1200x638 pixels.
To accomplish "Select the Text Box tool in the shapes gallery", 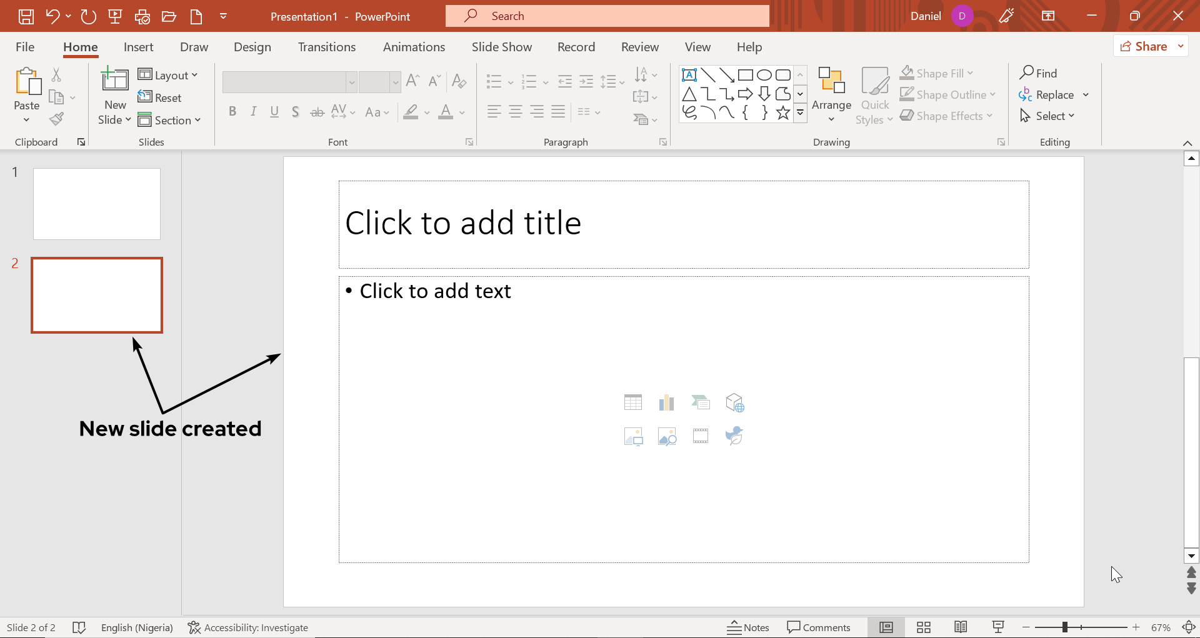I will click(x=689, y=74).
